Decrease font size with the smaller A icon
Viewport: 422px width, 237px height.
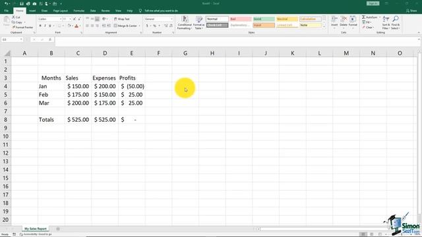(x=79, y=19)
